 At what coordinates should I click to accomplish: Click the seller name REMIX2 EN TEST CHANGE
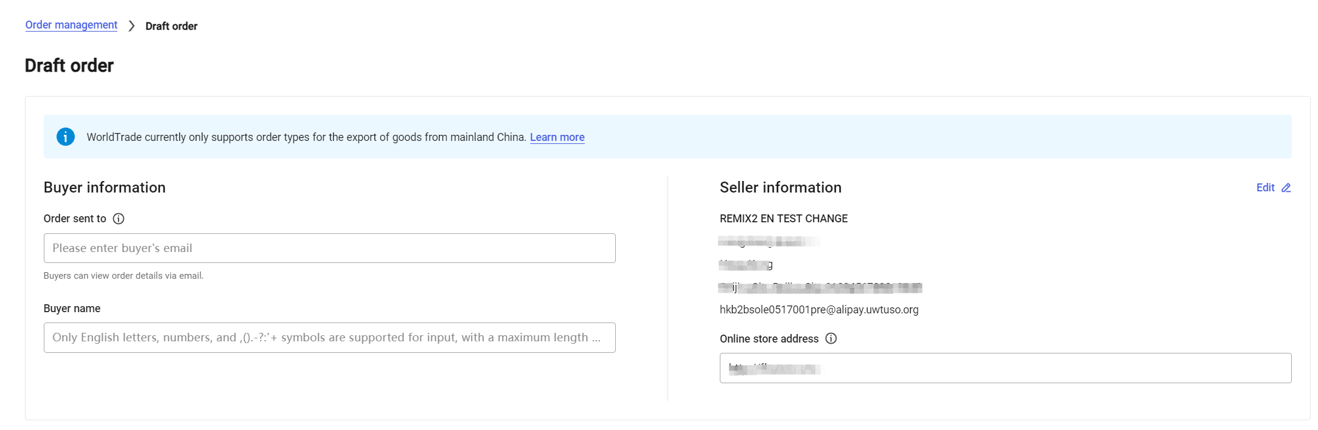click(x=784, y=219)
